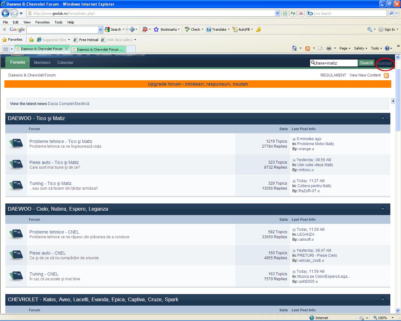
Task: Click the green Search button
Action: [x=366, y=63]
